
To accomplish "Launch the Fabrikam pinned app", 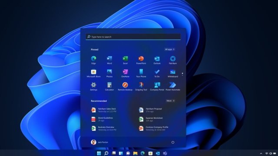I will click(173, 60).
